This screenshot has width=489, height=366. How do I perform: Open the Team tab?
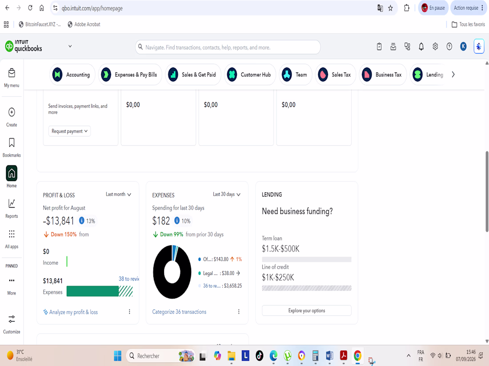pyautogui.click(x=295, y=75)
